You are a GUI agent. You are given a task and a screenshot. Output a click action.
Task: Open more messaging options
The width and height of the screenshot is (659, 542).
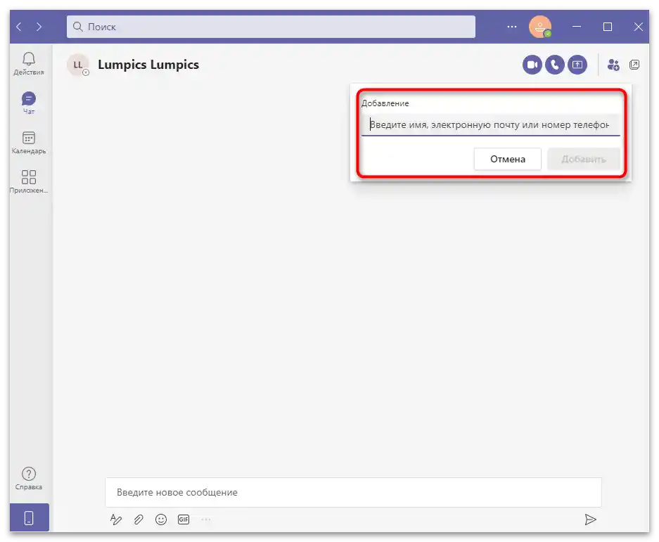(x=206, y=520)
